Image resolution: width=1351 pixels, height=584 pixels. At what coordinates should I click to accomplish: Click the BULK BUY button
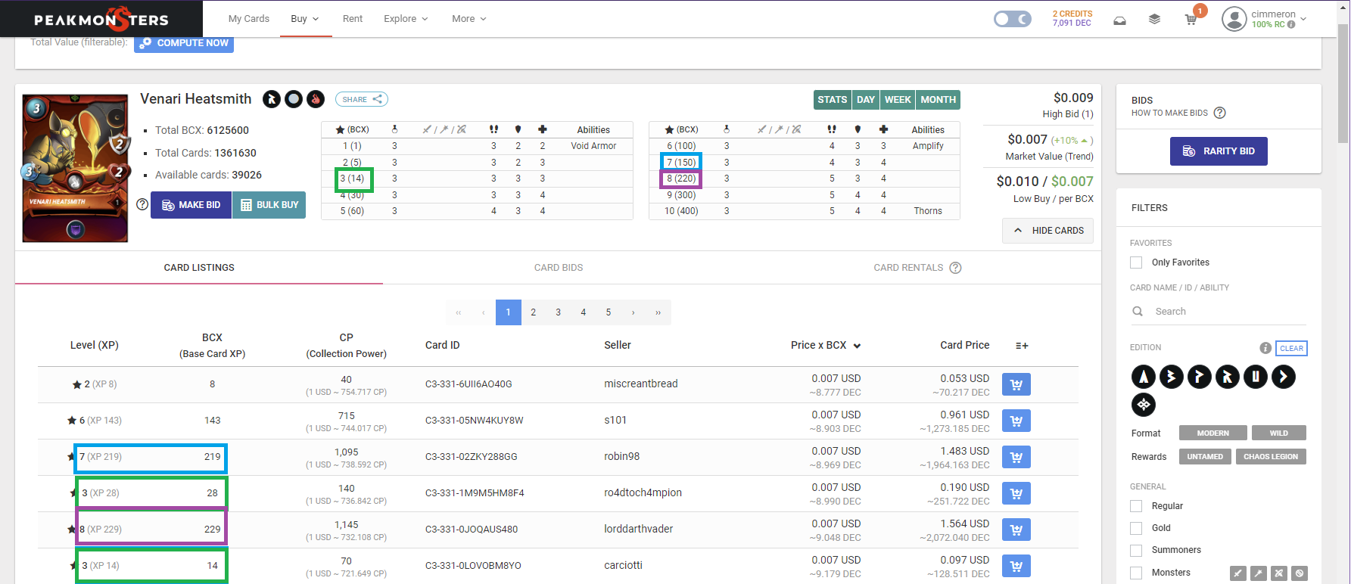[269, 205]
